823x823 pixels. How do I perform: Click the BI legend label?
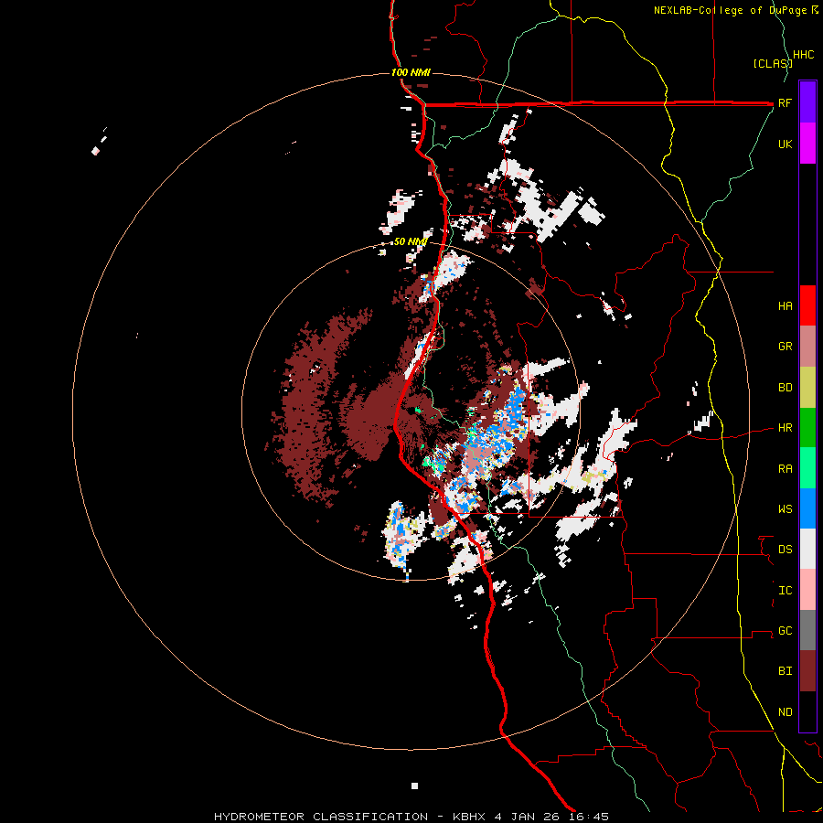pos(785,671)
